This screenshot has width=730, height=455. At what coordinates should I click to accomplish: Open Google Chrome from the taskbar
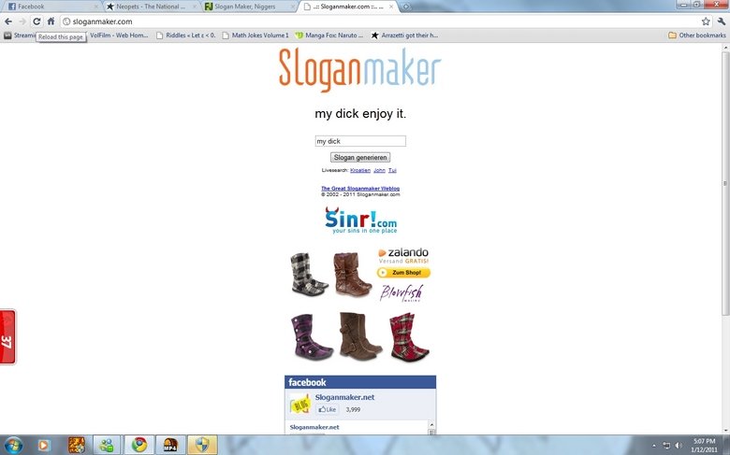[139, 446]
